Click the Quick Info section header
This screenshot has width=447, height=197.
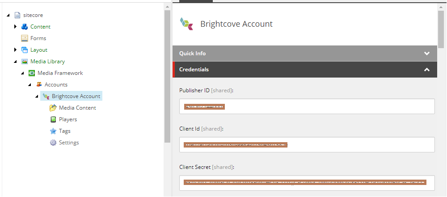[305, 53]
